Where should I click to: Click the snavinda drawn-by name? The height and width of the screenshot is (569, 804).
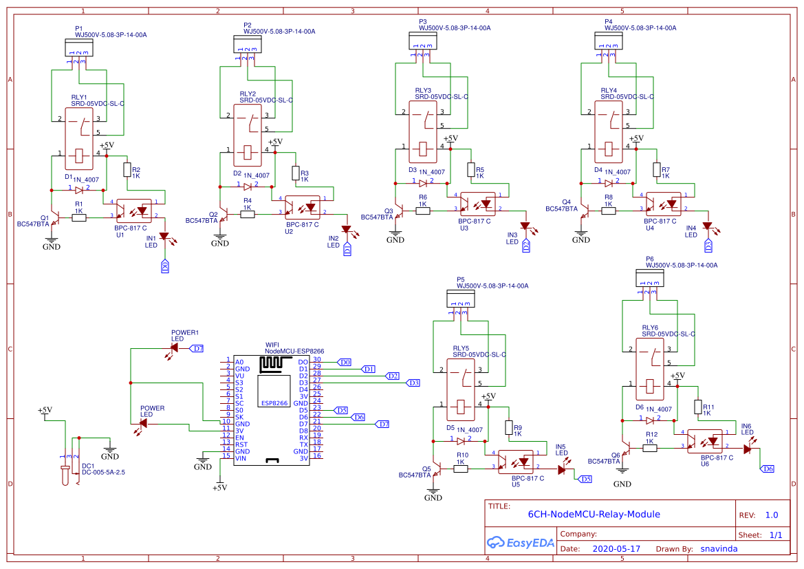718,548
